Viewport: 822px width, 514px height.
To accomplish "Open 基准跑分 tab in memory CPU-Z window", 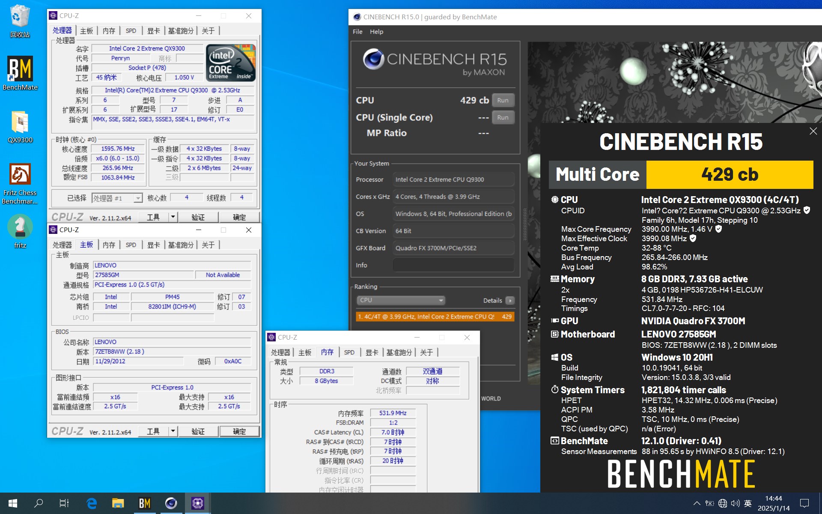I will pyautogui.click(x=399, y=353).
